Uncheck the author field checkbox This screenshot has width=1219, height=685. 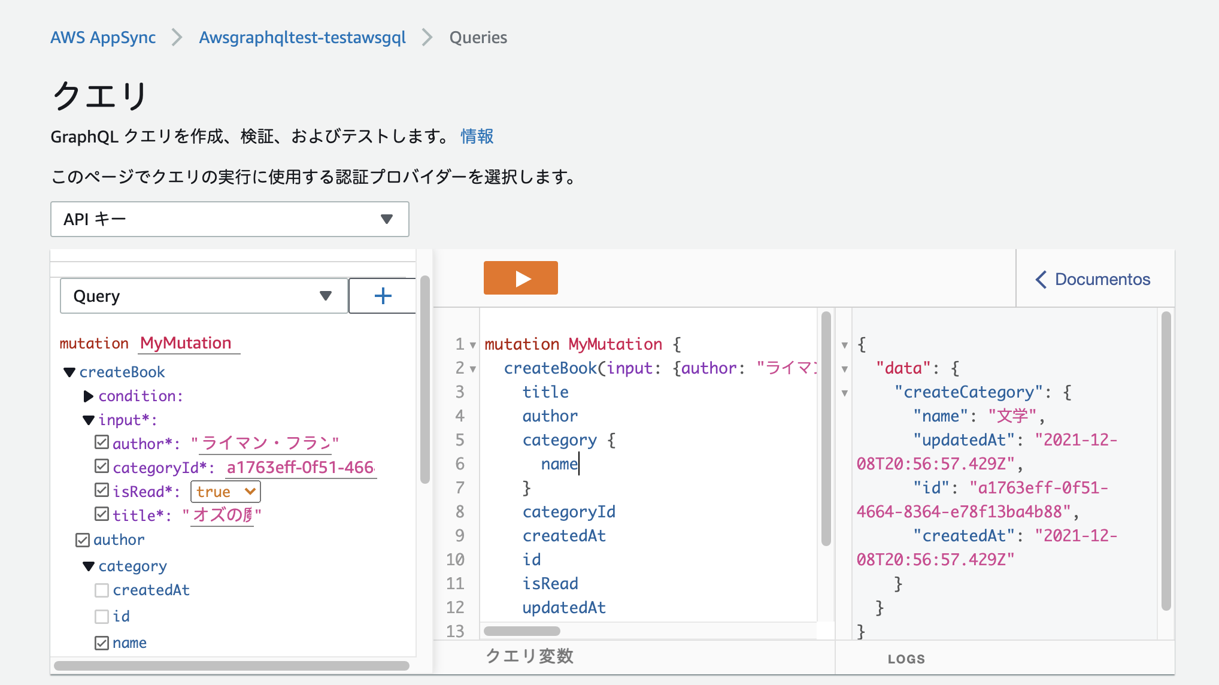click(83, 540)
